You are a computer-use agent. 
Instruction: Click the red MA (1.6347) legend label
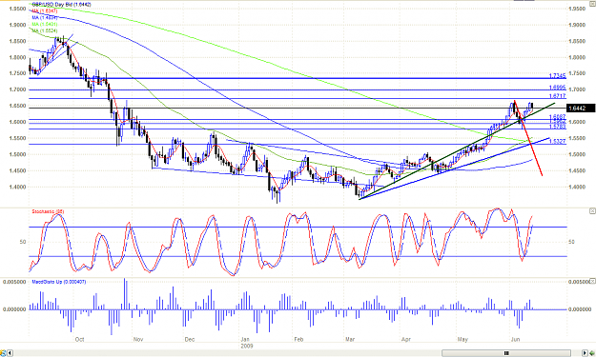pos(45,11)
